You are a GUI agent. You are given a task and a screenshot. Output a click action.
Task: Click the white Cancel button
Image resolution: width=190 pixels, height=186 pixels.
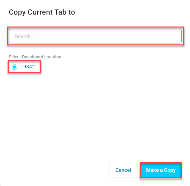(123, 170)
